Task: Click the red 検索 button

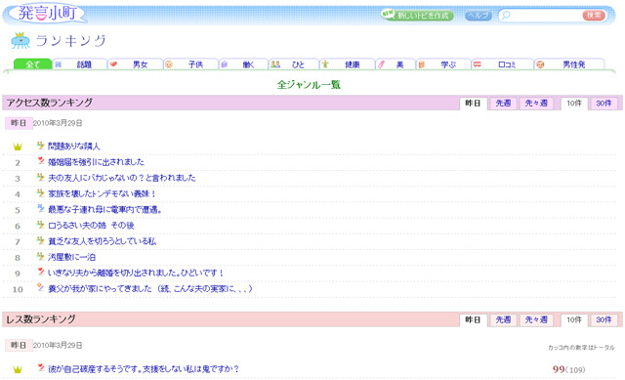Action: (594, 16)
